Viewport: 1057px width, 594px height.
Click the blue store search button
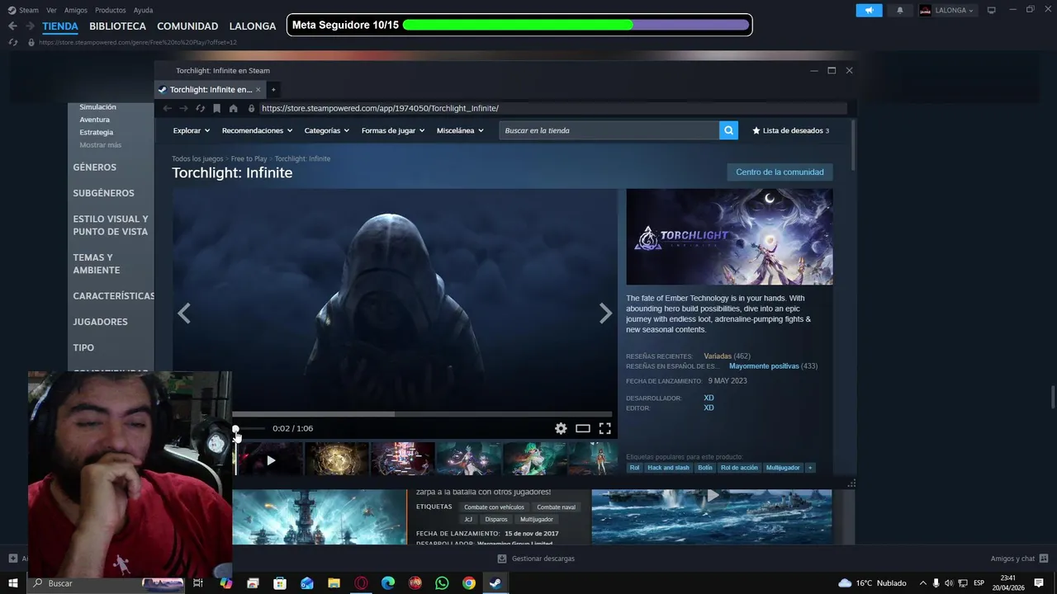pos(728,130)
